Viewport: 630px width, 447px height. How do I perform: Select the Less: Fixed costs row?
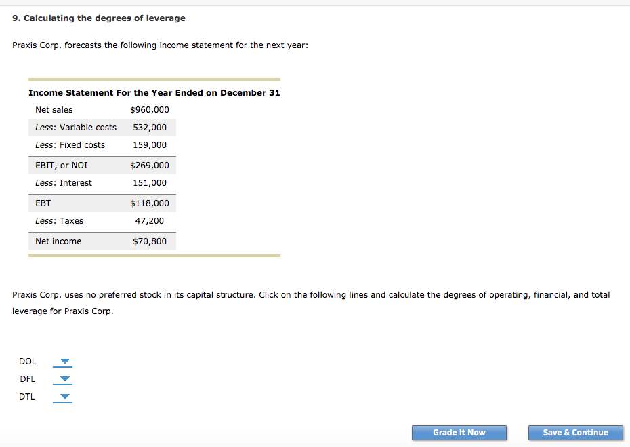point(70,144)
